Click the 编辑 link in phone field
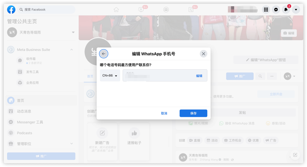 [x=199, y=76]
